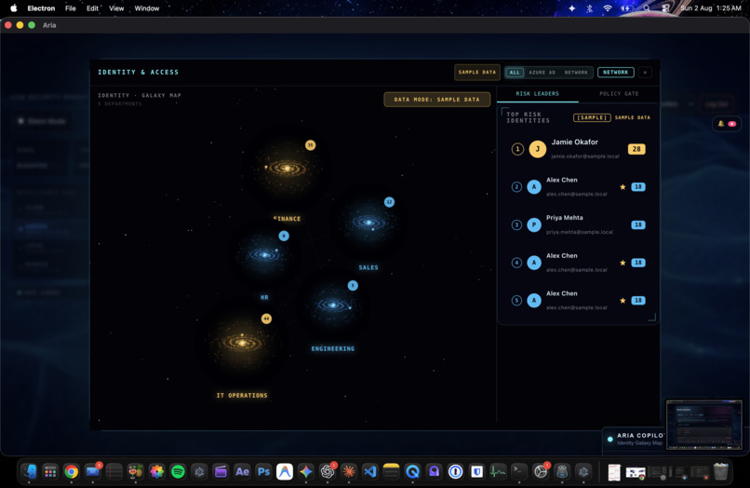Open the IT Operations galaxy
Image resolution: width=750 pixels, height=488 pixels.
[x=242, y=343]
